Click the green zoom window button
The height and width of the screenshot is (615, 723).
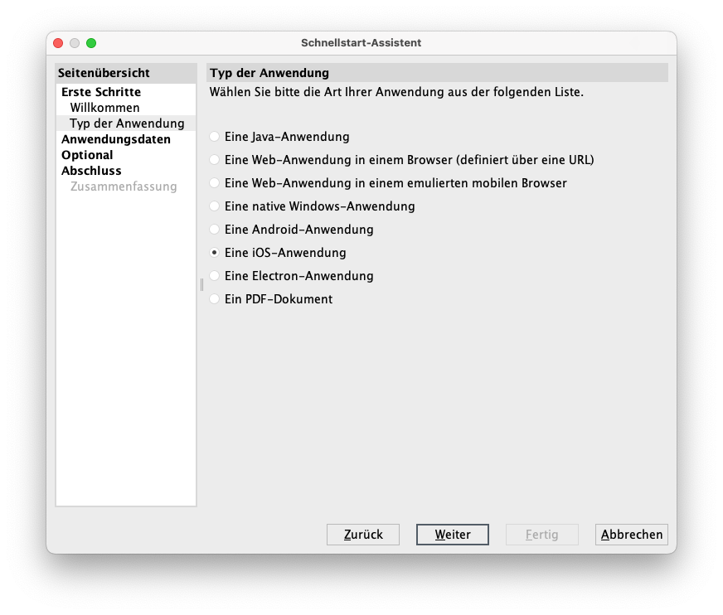coord(91,43)
